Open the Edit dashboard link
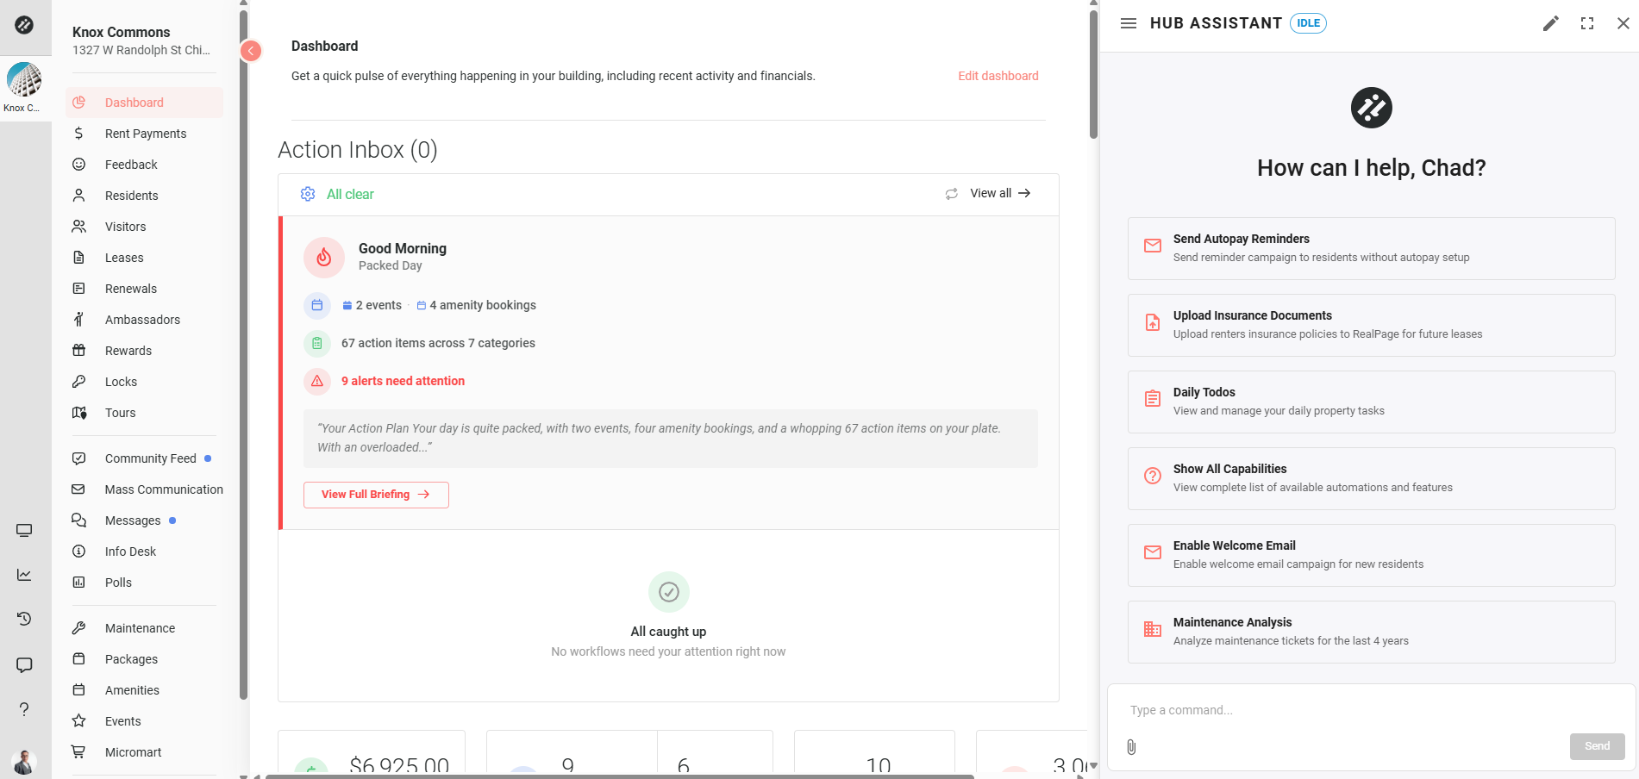The image size is (1639, 779). (x=998, y=76)
